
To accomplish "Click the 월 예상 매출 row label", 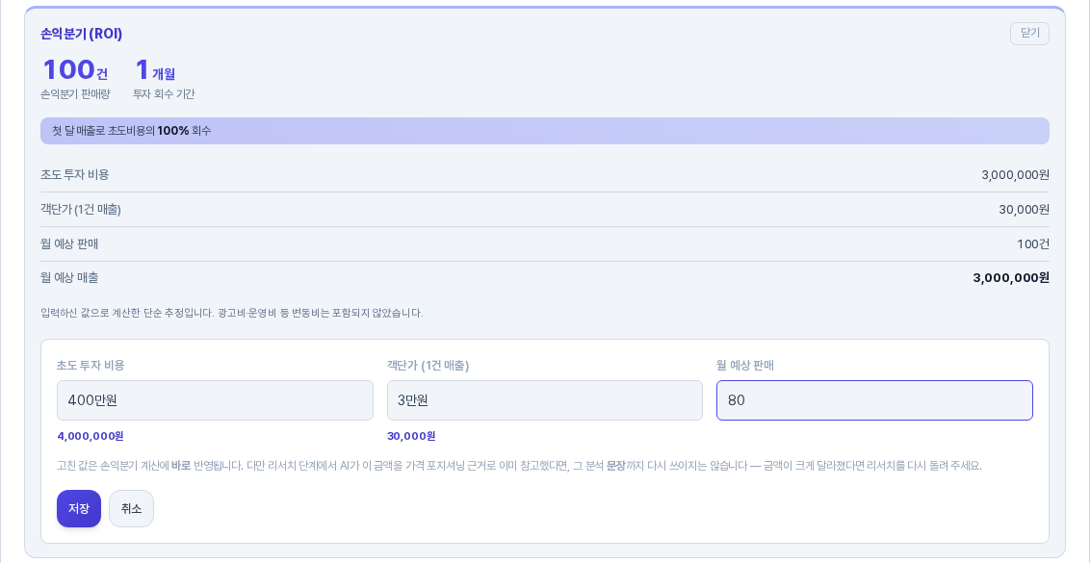I will 69,278.
